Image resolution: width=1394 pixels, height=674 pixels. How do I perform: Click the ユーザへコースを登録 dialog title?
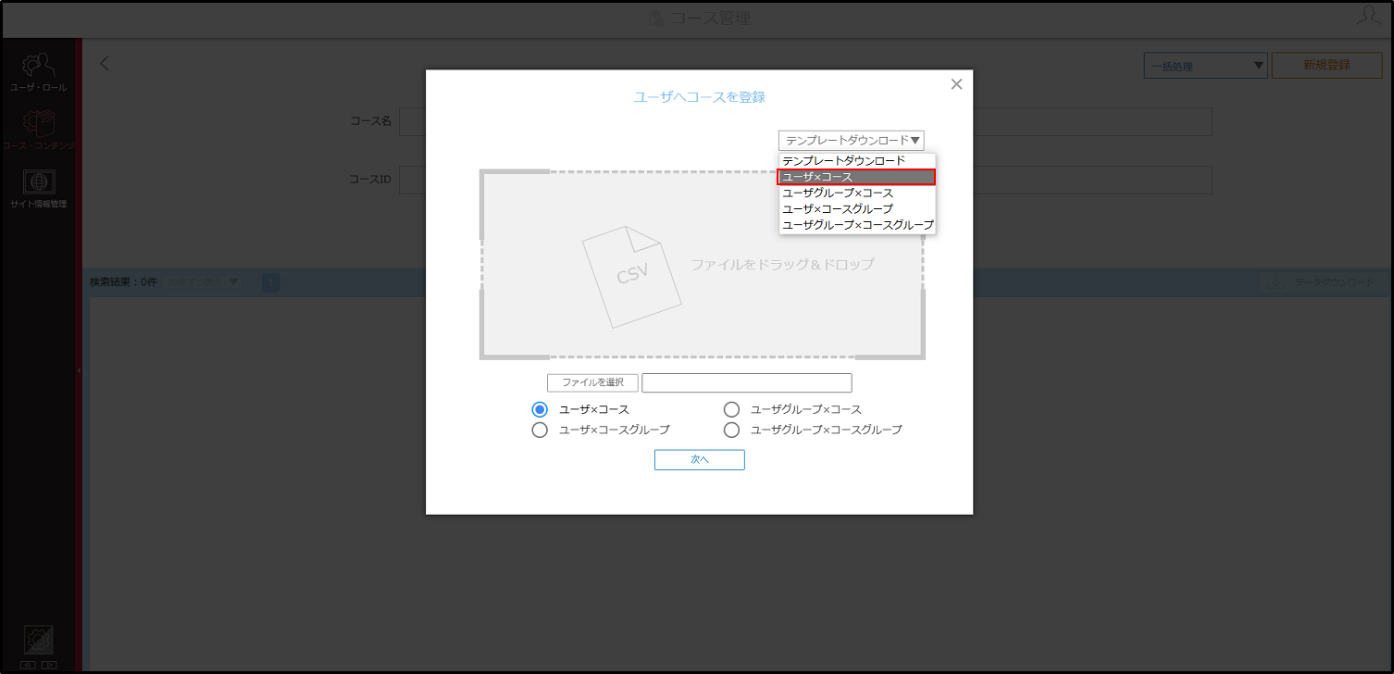pyautogui.click(x=699, y=96)
